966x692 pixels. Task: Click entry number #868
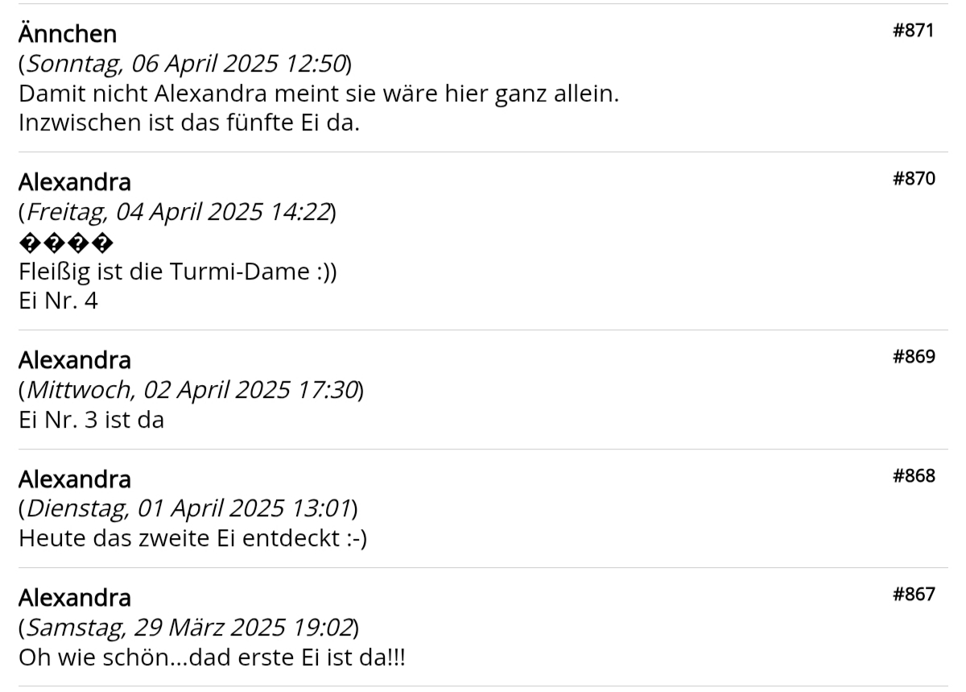914,476
